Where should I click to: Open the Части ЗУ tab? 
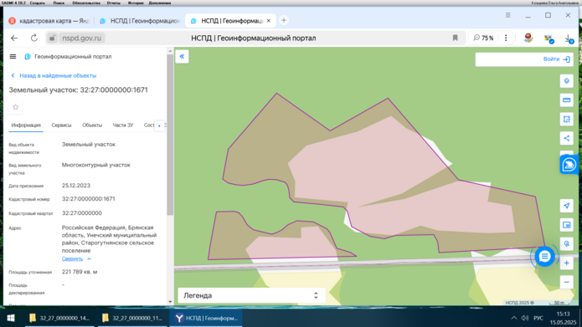123,125
